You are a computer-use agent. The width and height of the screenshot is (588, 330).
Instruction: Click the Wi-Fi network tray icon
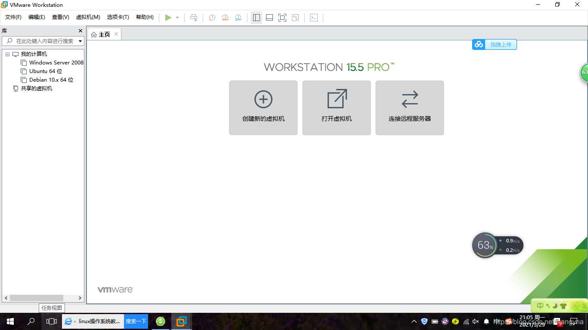(x=466, y=321)
